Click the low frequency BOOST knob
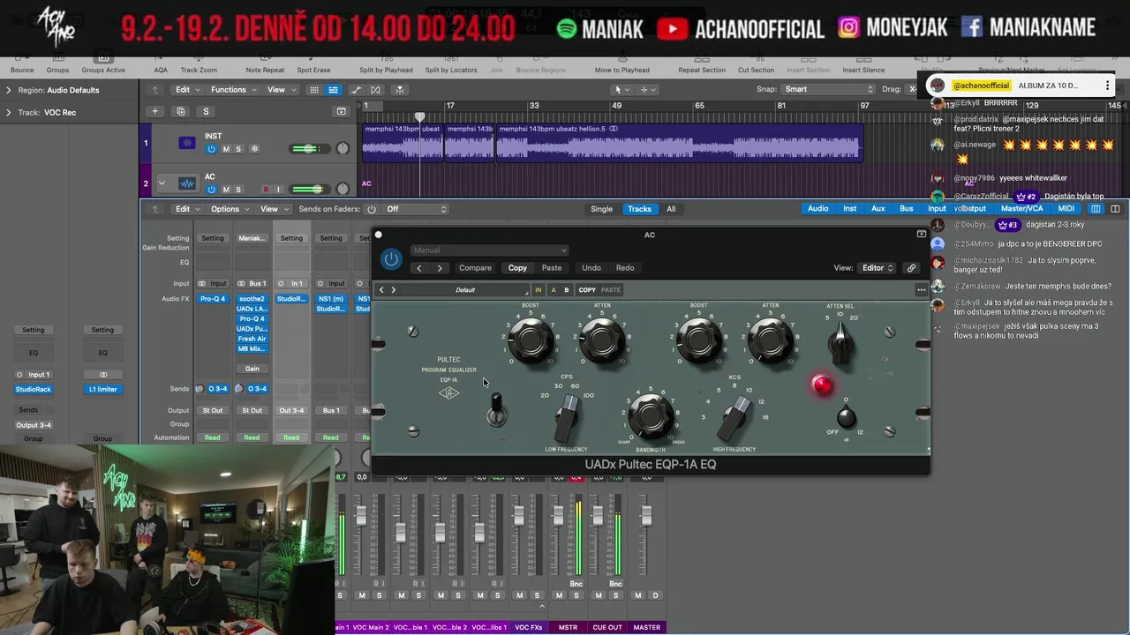The image size is (1130, 635). [x=531, y=339]
